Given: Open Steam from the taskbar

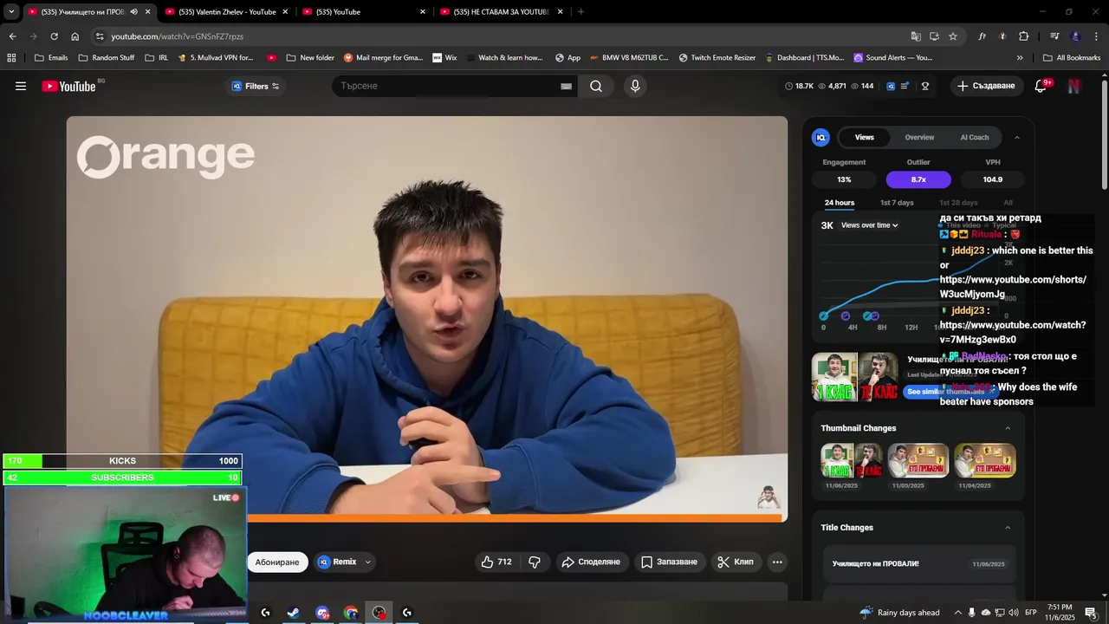Looking at the screenshot, I should point(294,613).
